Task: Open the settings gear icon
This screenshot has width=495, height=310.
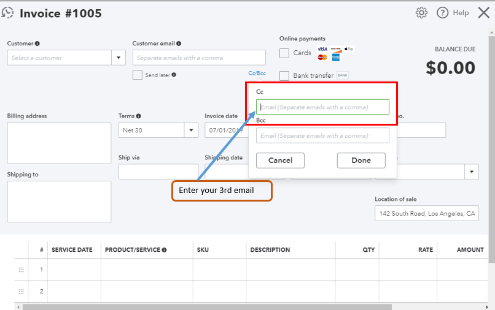Action: pos(421,13)
